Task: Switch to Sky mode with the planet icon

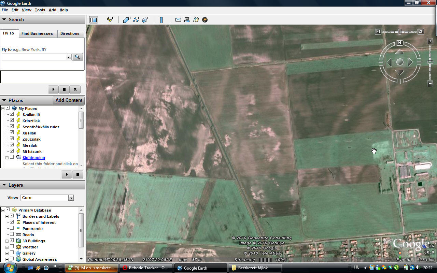Action: point(205,20)
